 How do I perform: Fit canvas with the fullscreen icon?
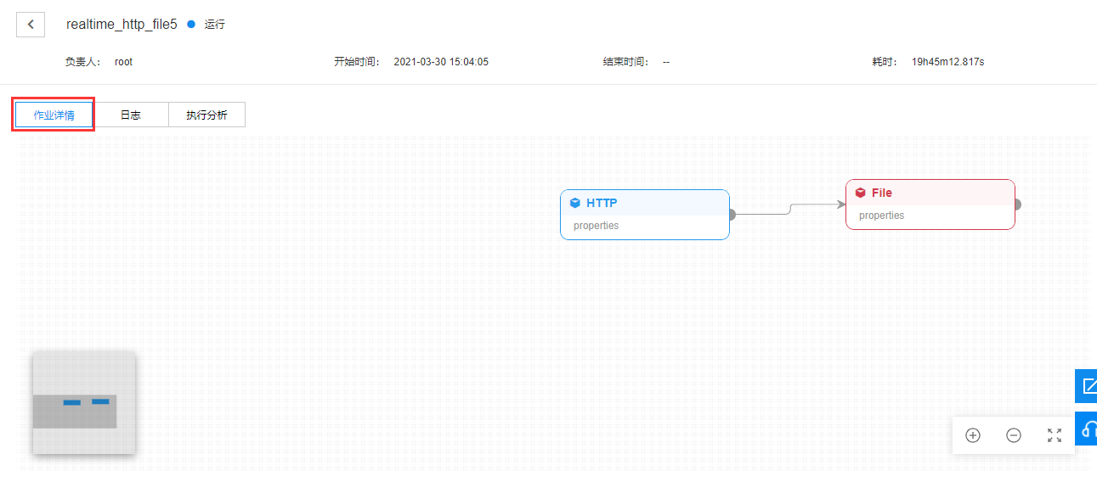pos(1055,435)
